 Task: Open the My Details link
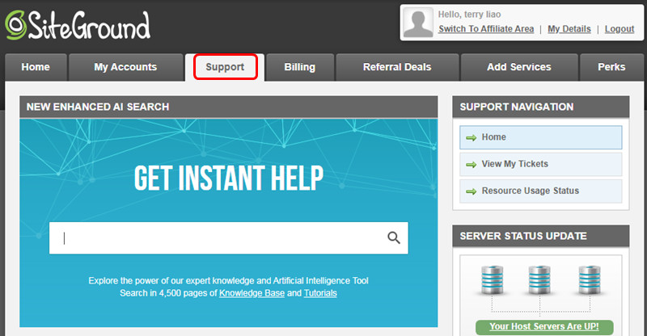(x=569, y=29)
